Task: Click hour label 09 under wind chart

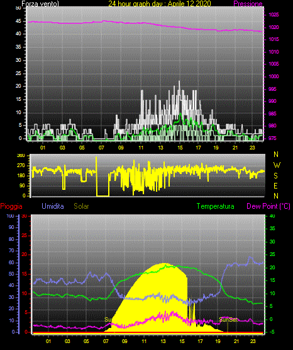Action: (x=121, y=148)
